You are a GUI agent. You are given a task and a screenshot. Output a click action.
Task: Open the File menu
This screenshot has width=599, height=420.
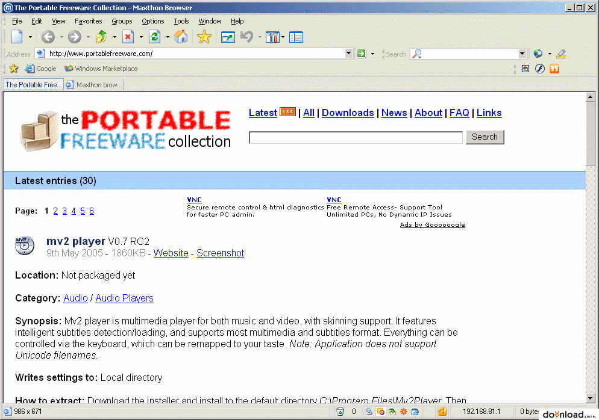pyautogui.click(x=17, y=21)
